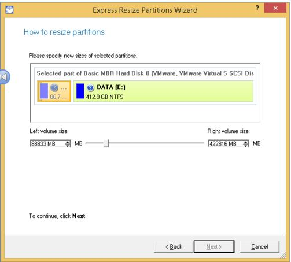
Task: Click the question icon in left partition
Action: point(54,88)
